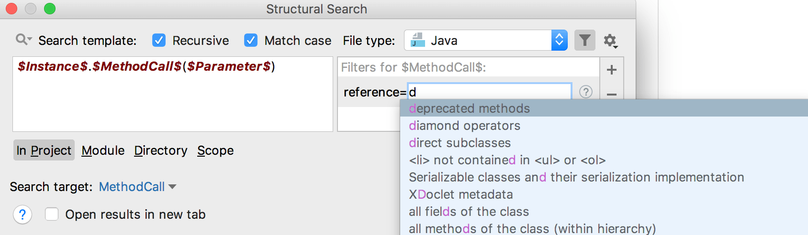Click the plus button to add filter
Viewport: 808px width, 235px height.
[x=611, y=70]
